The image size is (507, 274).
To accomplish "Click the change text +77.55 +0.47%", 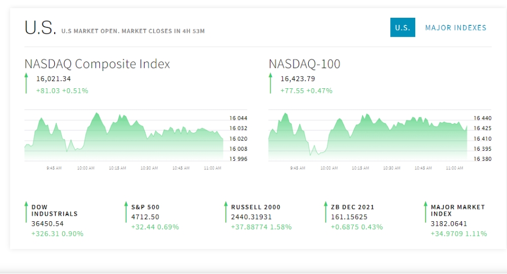I will click(x=306, y=91).
